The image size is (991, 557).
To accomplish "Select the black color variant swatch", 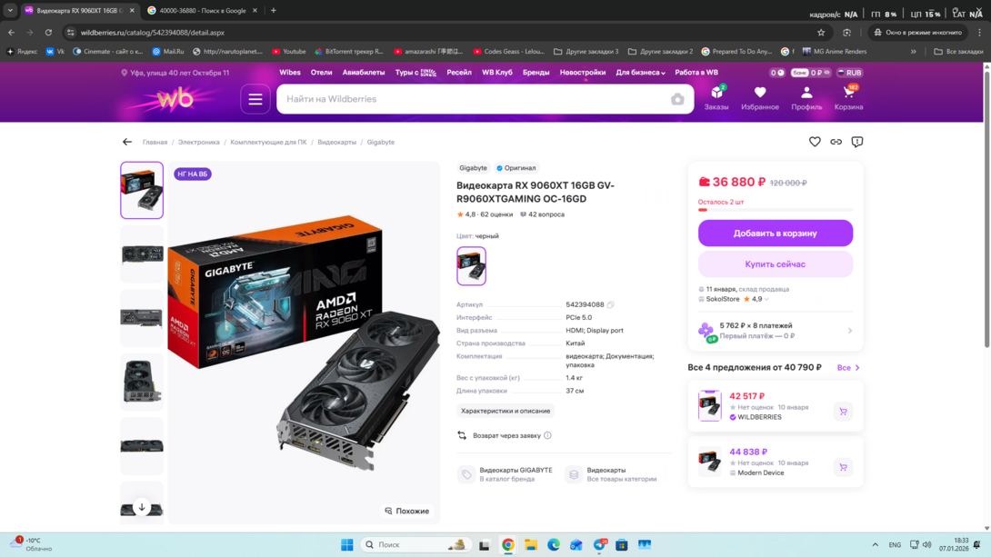I will (x=471, y=266).
